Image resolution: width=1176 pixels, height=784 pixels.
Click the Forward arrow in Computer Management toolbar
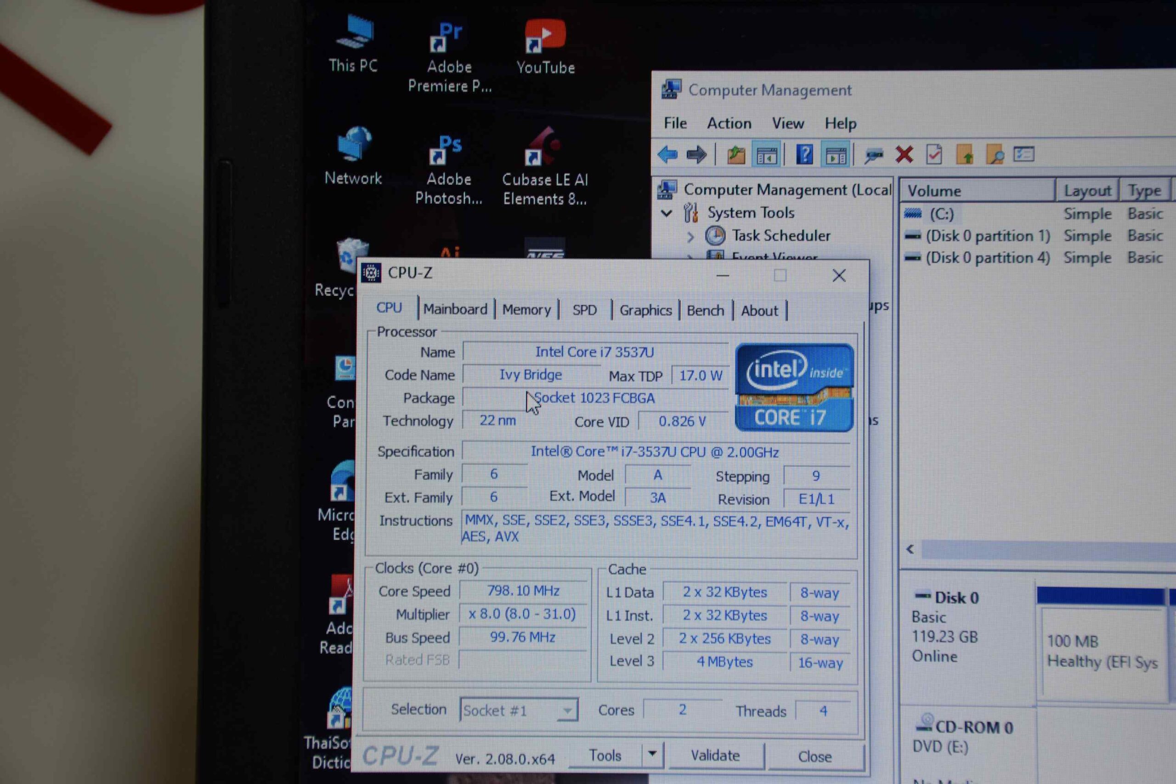coord(696,155)
